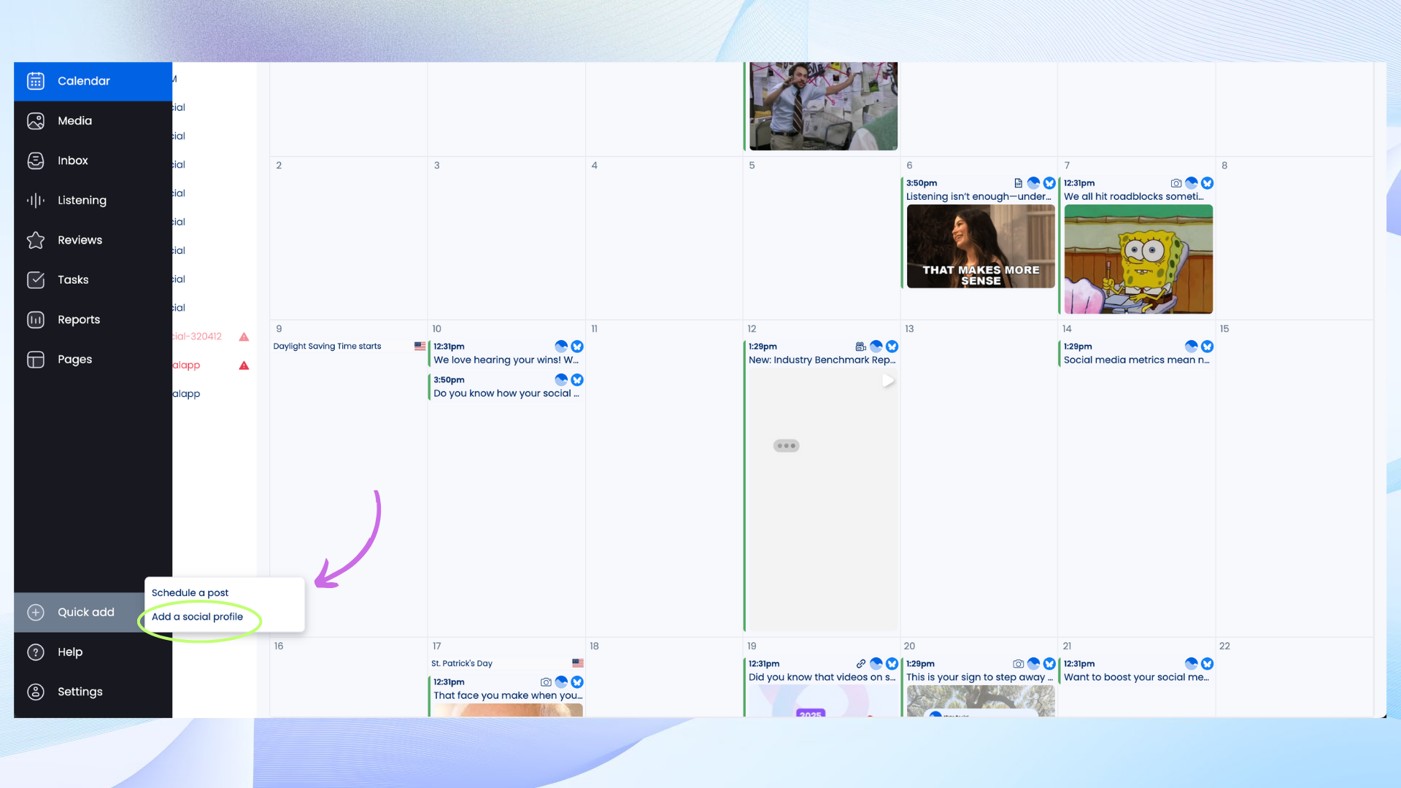Image resolution: width=1401 pixels, height=788 pixels.
Task: Open the Reports chart icon
Action: tap(36, 320)
